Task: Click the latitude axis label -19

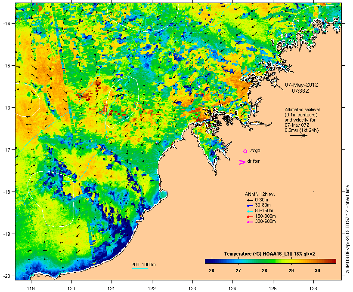Action: (6, 234)
